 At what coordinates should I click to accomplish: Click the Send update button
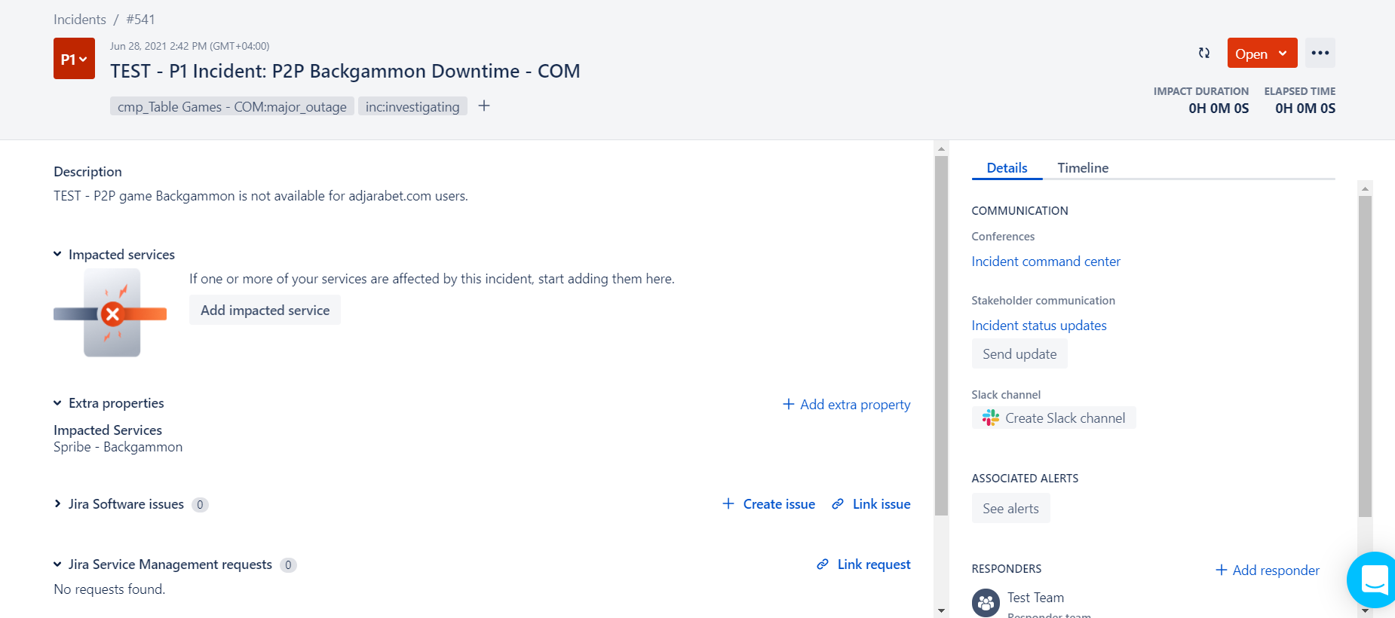1019,354
